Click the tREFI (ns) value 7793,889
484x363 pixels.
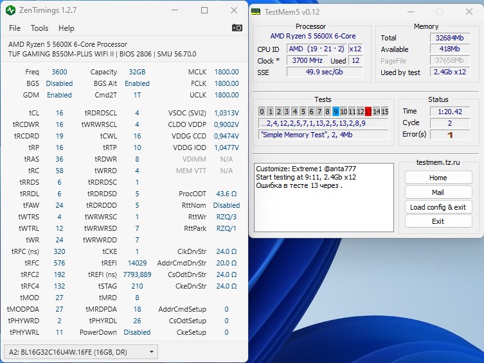point(137,274)
